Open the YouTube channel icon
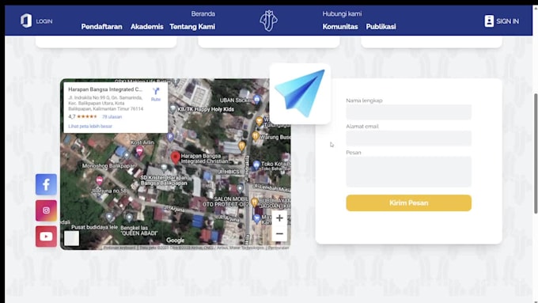The width and height of the screenshot is (538, 303). (x=46, y=237)
